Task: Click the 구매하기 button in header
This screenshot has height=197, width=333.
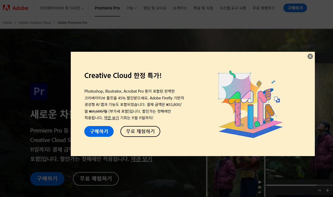Action: point(295,8)
